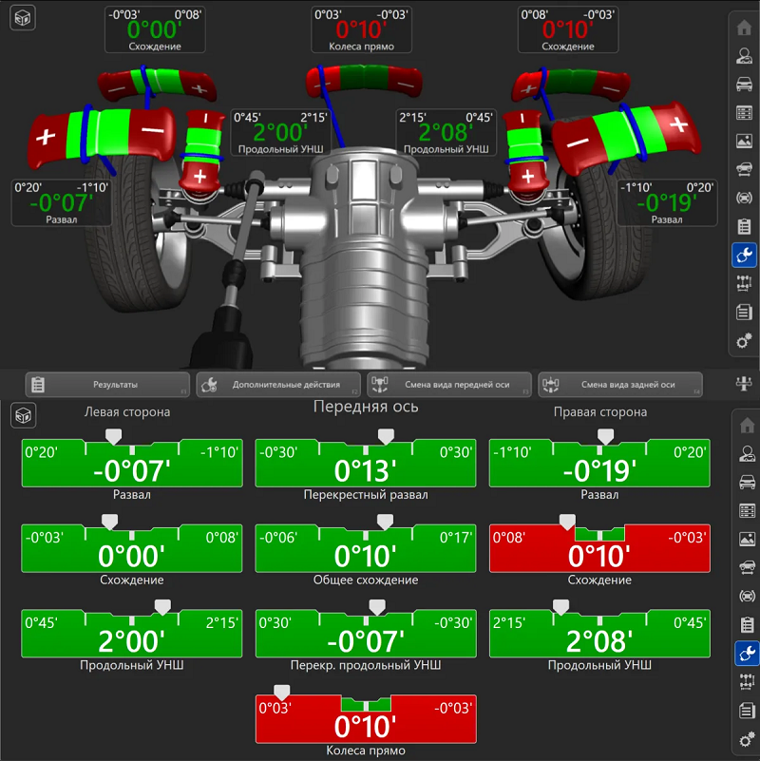
Task: Select the Перекрестный развал gauge tile
Action: tap(366, 464)
